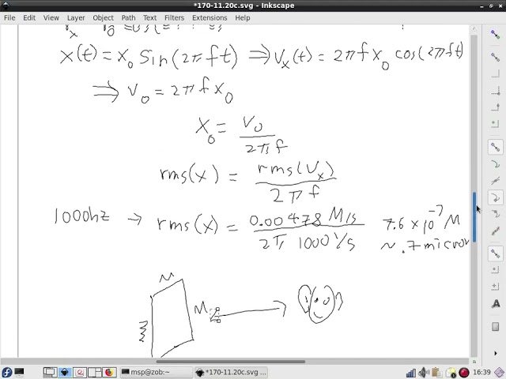Viewport: 506px width, 379px height.
Task: Click snap to path intersections icon
Action: (x=496, y=181)
